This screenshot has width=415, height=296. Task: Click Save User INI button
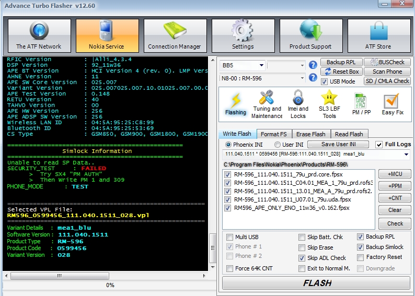coord(338,144)
